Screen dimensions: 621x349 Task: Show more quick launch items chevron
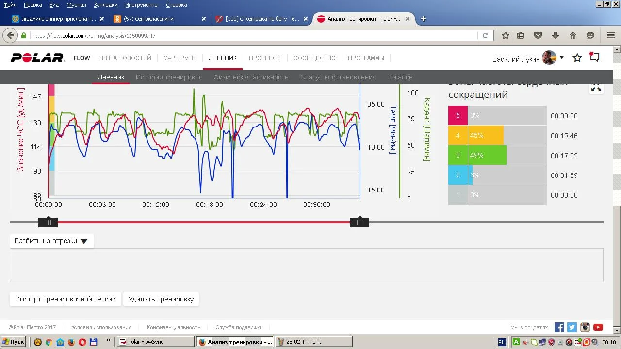pos(109,340)
